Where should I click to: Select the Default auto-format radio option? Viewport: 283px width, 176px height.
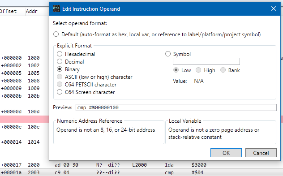(x=56, y=34)
